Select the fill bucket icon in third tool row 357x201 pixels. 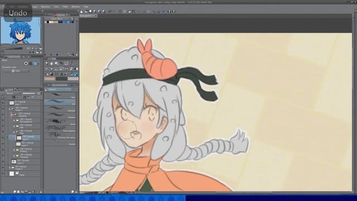(47, 74)
